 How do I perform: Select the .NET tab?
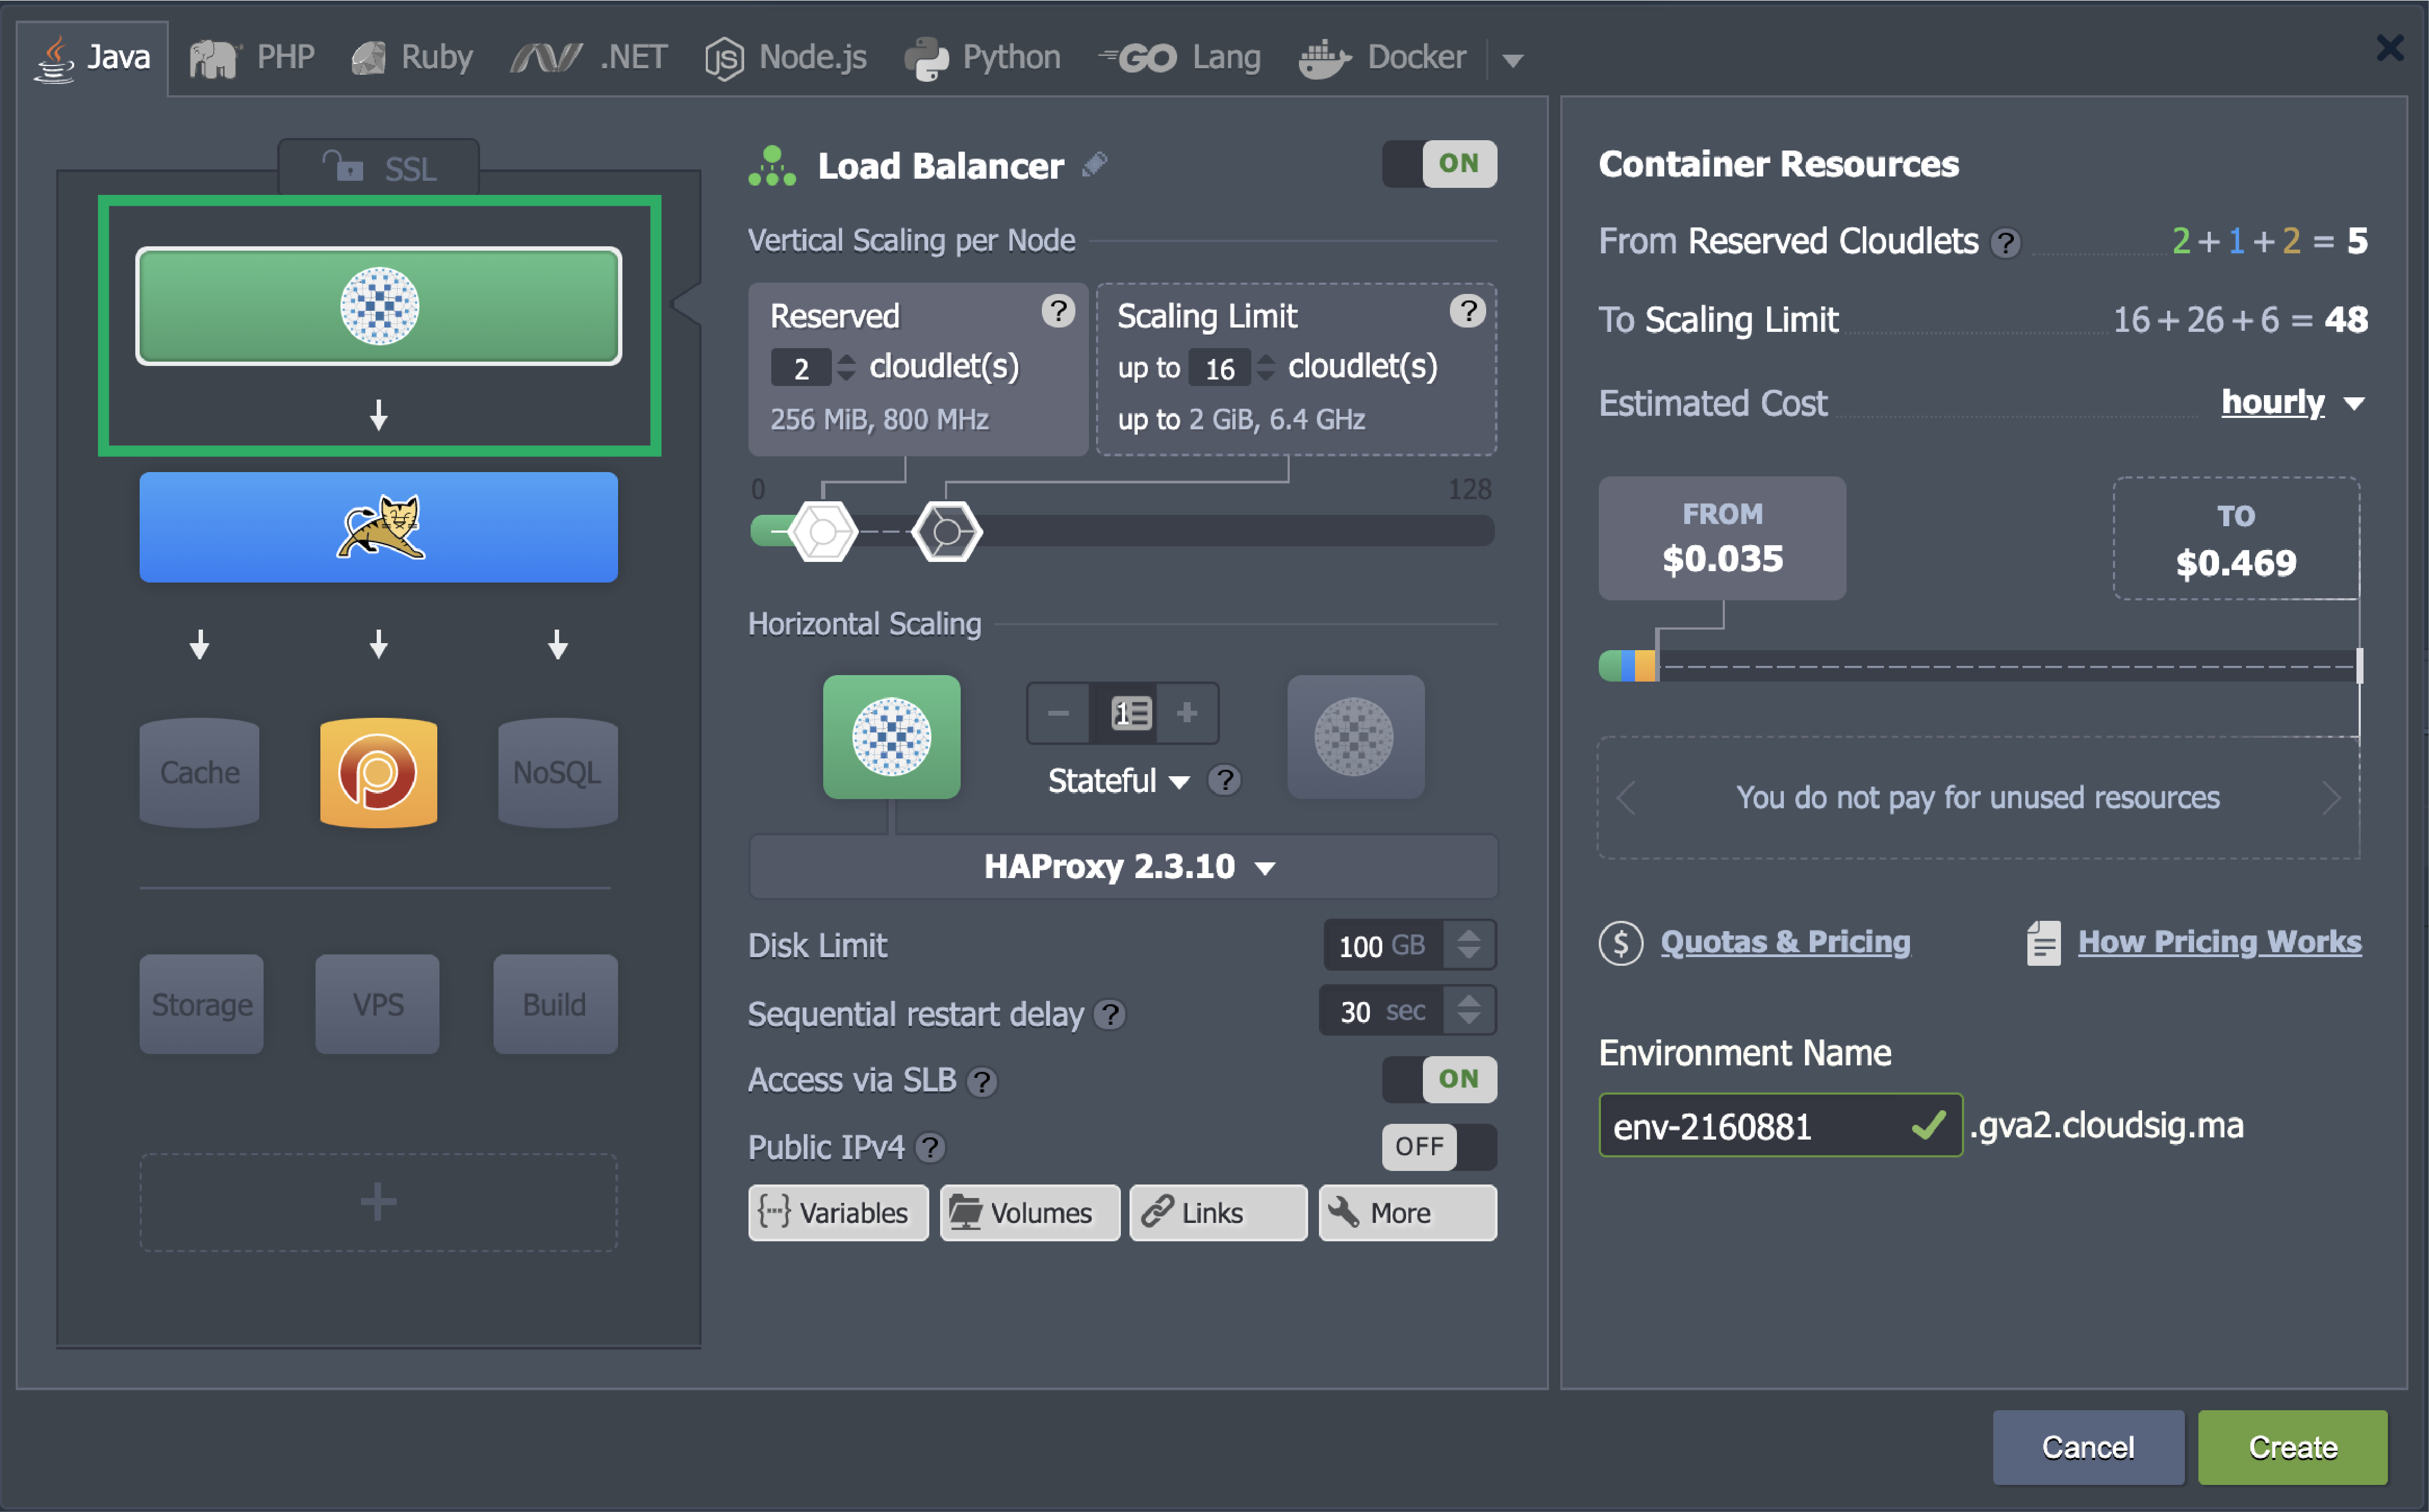[x=589, y=58]
